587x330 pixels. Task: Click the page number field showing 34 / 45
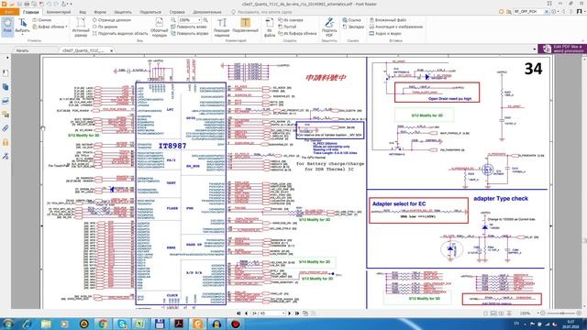point(268,313)
